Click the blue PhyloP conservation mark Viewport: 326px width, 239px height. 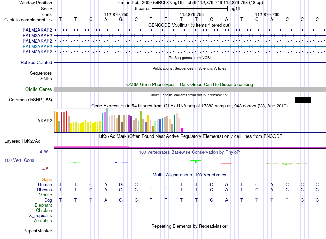point(121,162)
